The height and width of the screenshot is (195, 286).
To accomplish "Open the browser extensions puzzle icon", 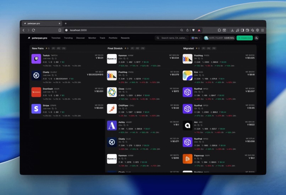I will coord(219,30).
